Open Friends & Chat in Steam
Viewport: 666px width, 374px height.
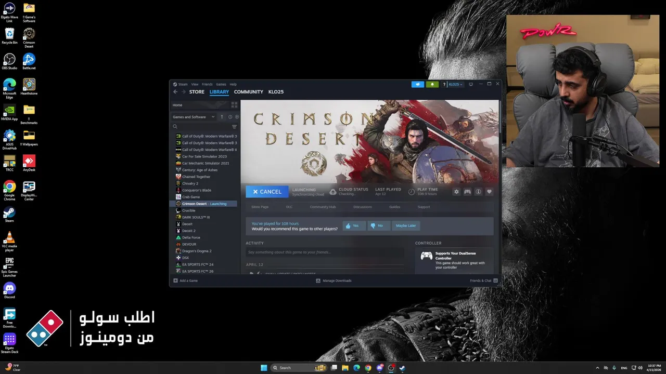(x=483, y=280)
